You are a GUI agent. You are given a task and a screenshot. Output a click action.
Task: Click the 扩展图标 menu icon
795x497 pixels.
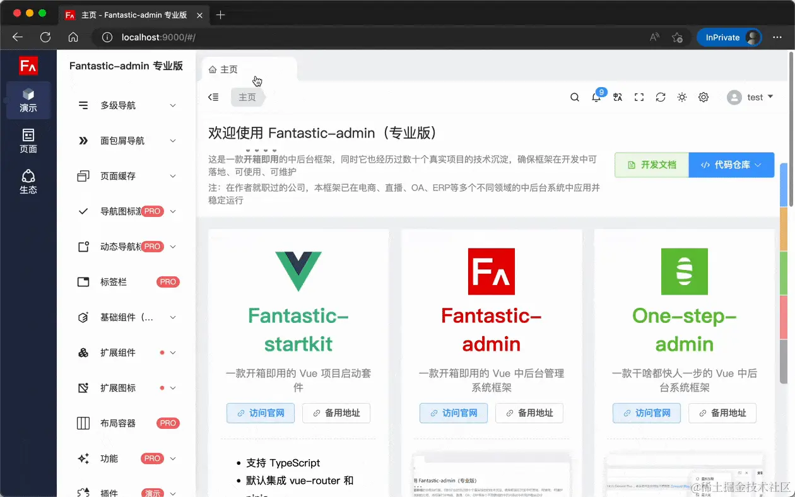click(x=83, y=388)
